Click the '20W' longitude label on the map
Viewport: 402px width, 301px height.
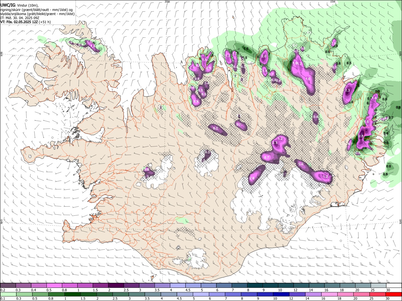pyautogui.click(x=167, y=2)
